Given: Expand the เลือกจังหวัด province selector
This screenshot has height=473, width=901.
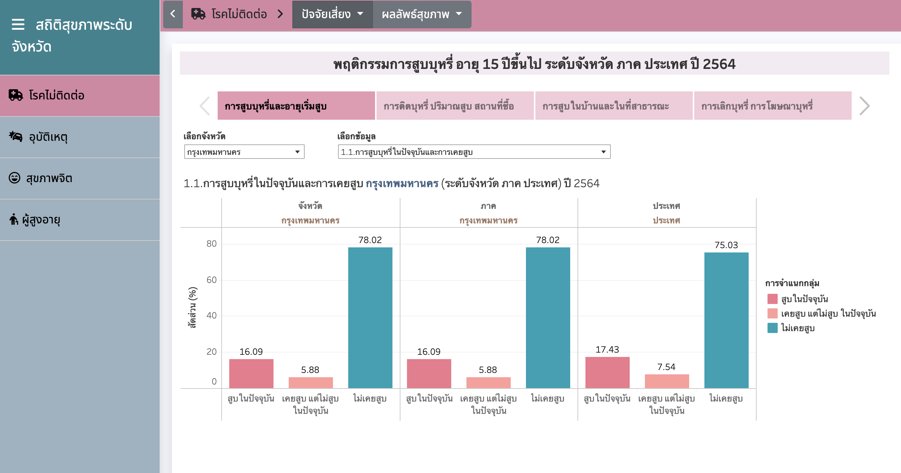Looking at the screenshot, I should point(244,152).
